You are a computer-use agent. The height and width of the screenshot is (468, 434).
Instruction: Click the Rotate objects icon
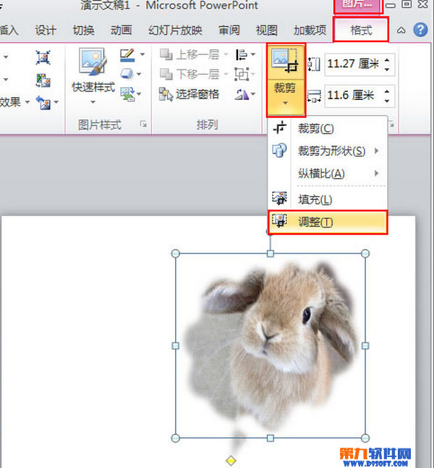(242, 93)
